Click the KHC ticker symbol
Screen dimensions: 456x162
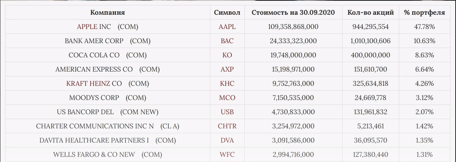click(x=227, y=84)
